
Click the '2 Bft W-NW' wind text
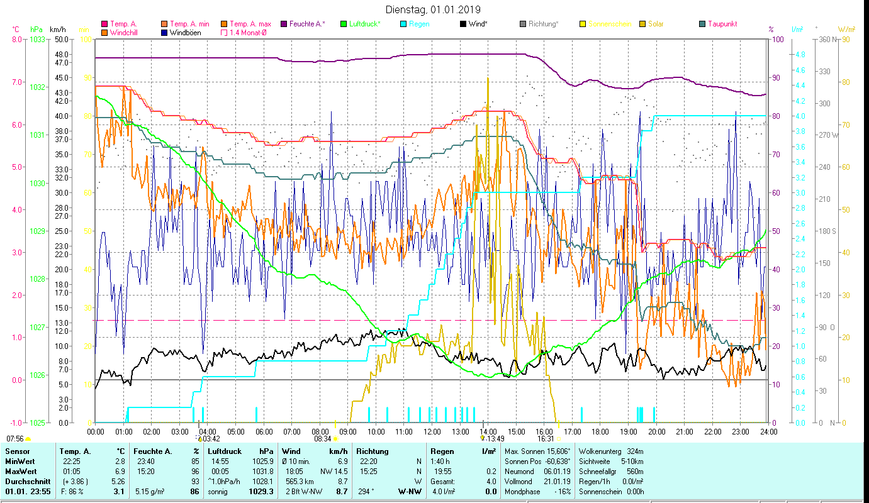[303, 491]
